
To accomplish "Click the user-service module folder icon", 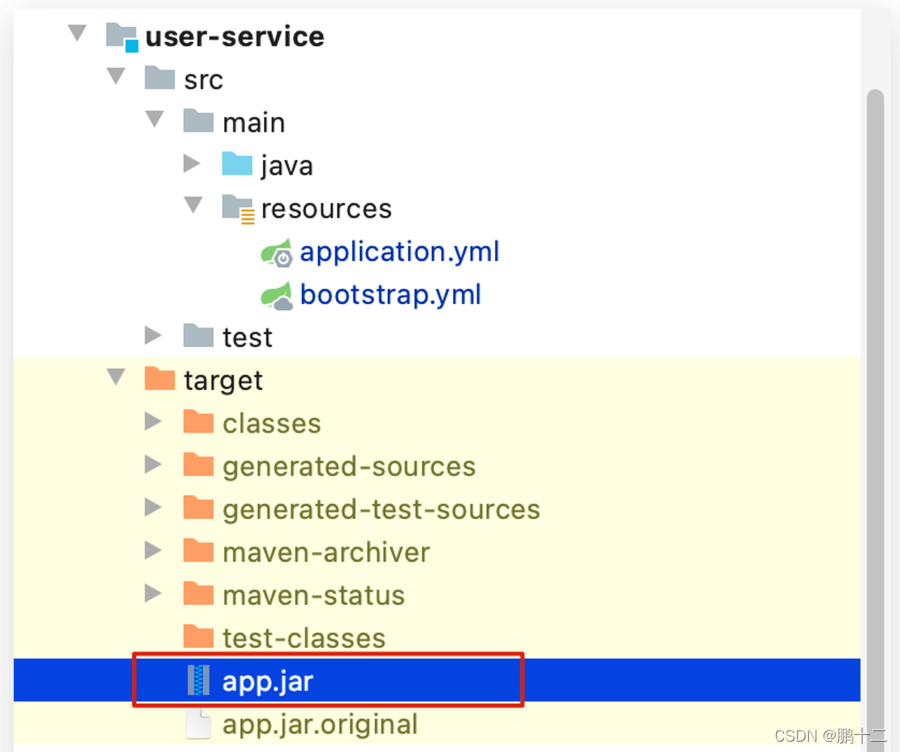I will (x=120, y=36).
